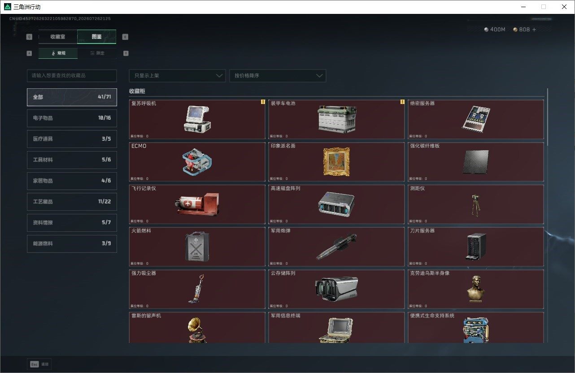Choose the 工艺藏品 category button

point(72,202)
